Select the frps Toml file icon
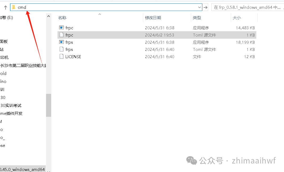The width and height of the screenshot is (284, 172). coord(61,49)
